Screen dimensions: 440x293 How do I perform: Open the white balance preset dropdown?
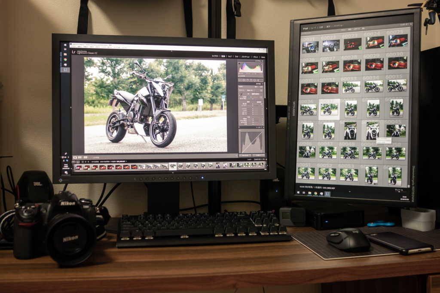[256, 94]
